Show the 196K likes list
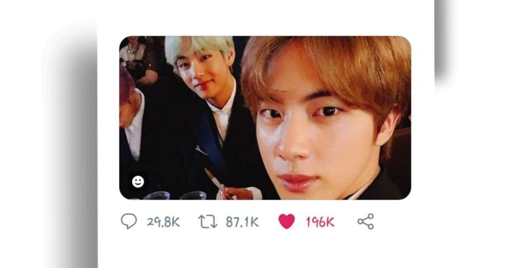The width and height of the screenshot is (525, 268). pos(320,222)
